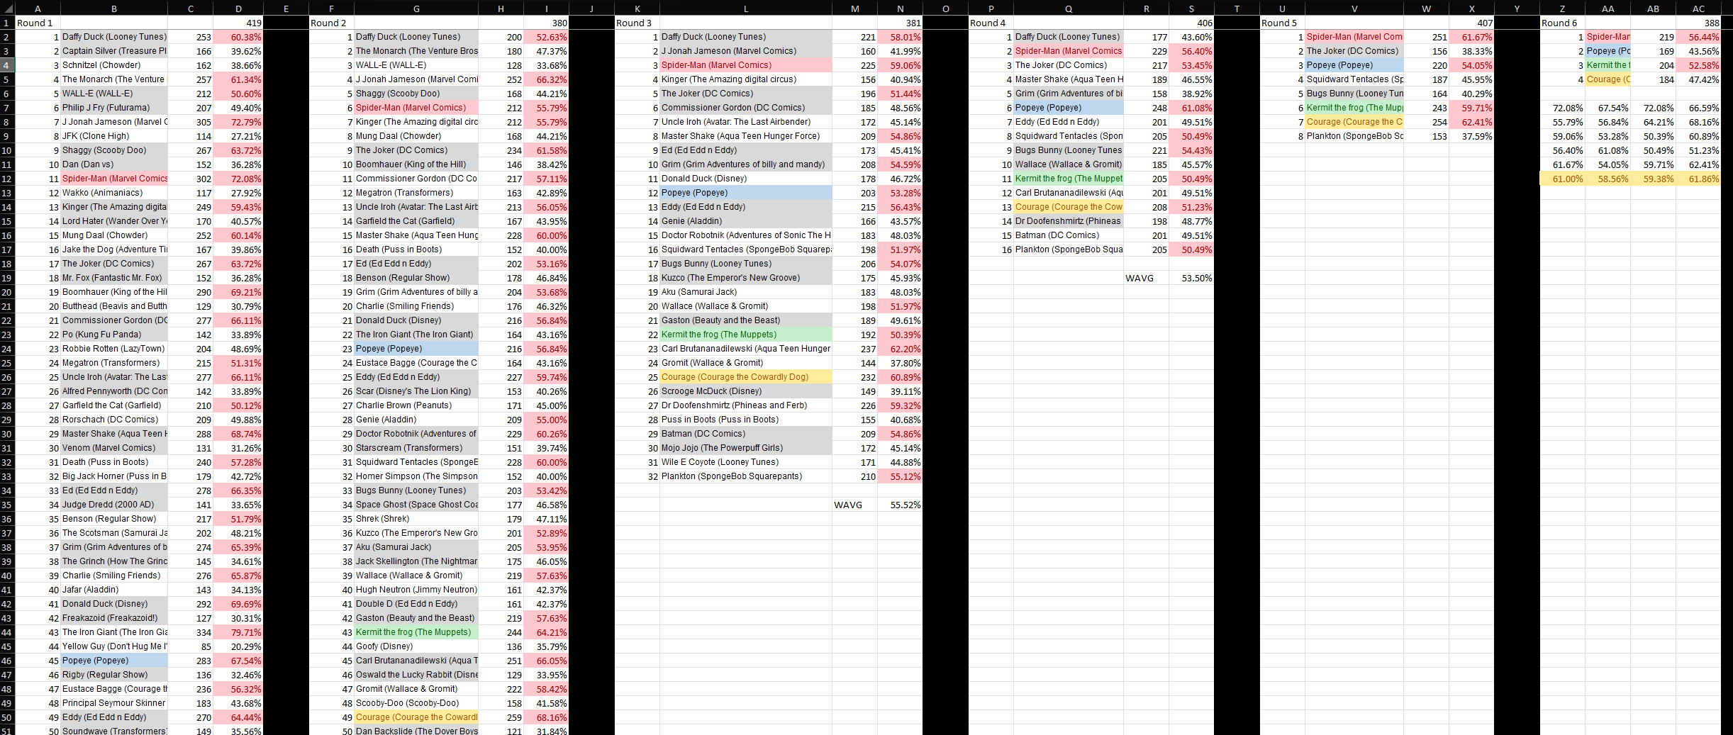Click the 'Dan (Dan vs)' cell
Screen dimensions: 1733x735
[x=114, y=164]
